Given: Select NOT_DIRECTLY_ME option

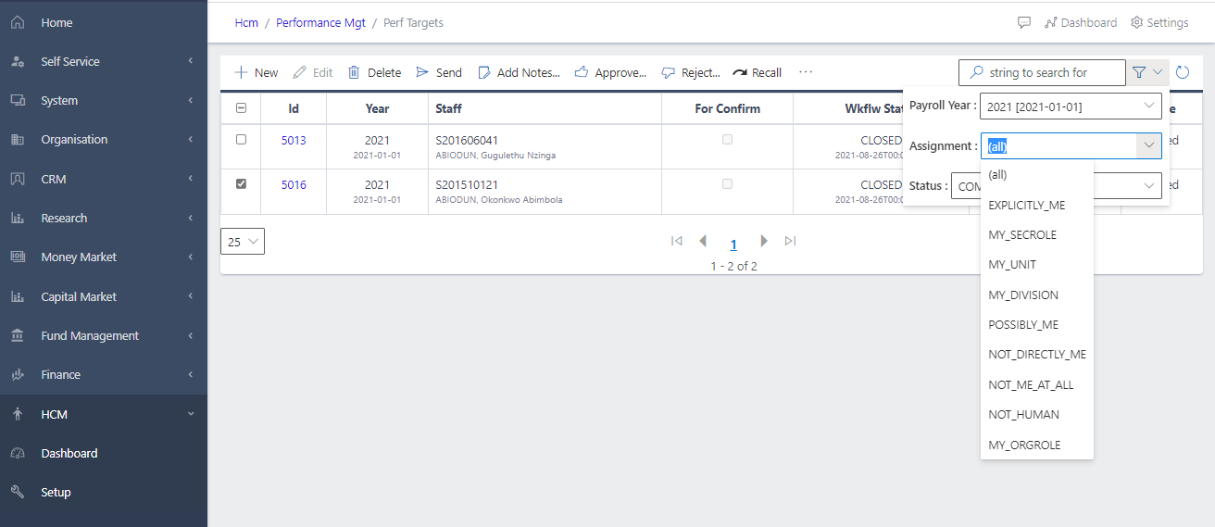Looking at the screenshot, I should (x=1037, y=355).
